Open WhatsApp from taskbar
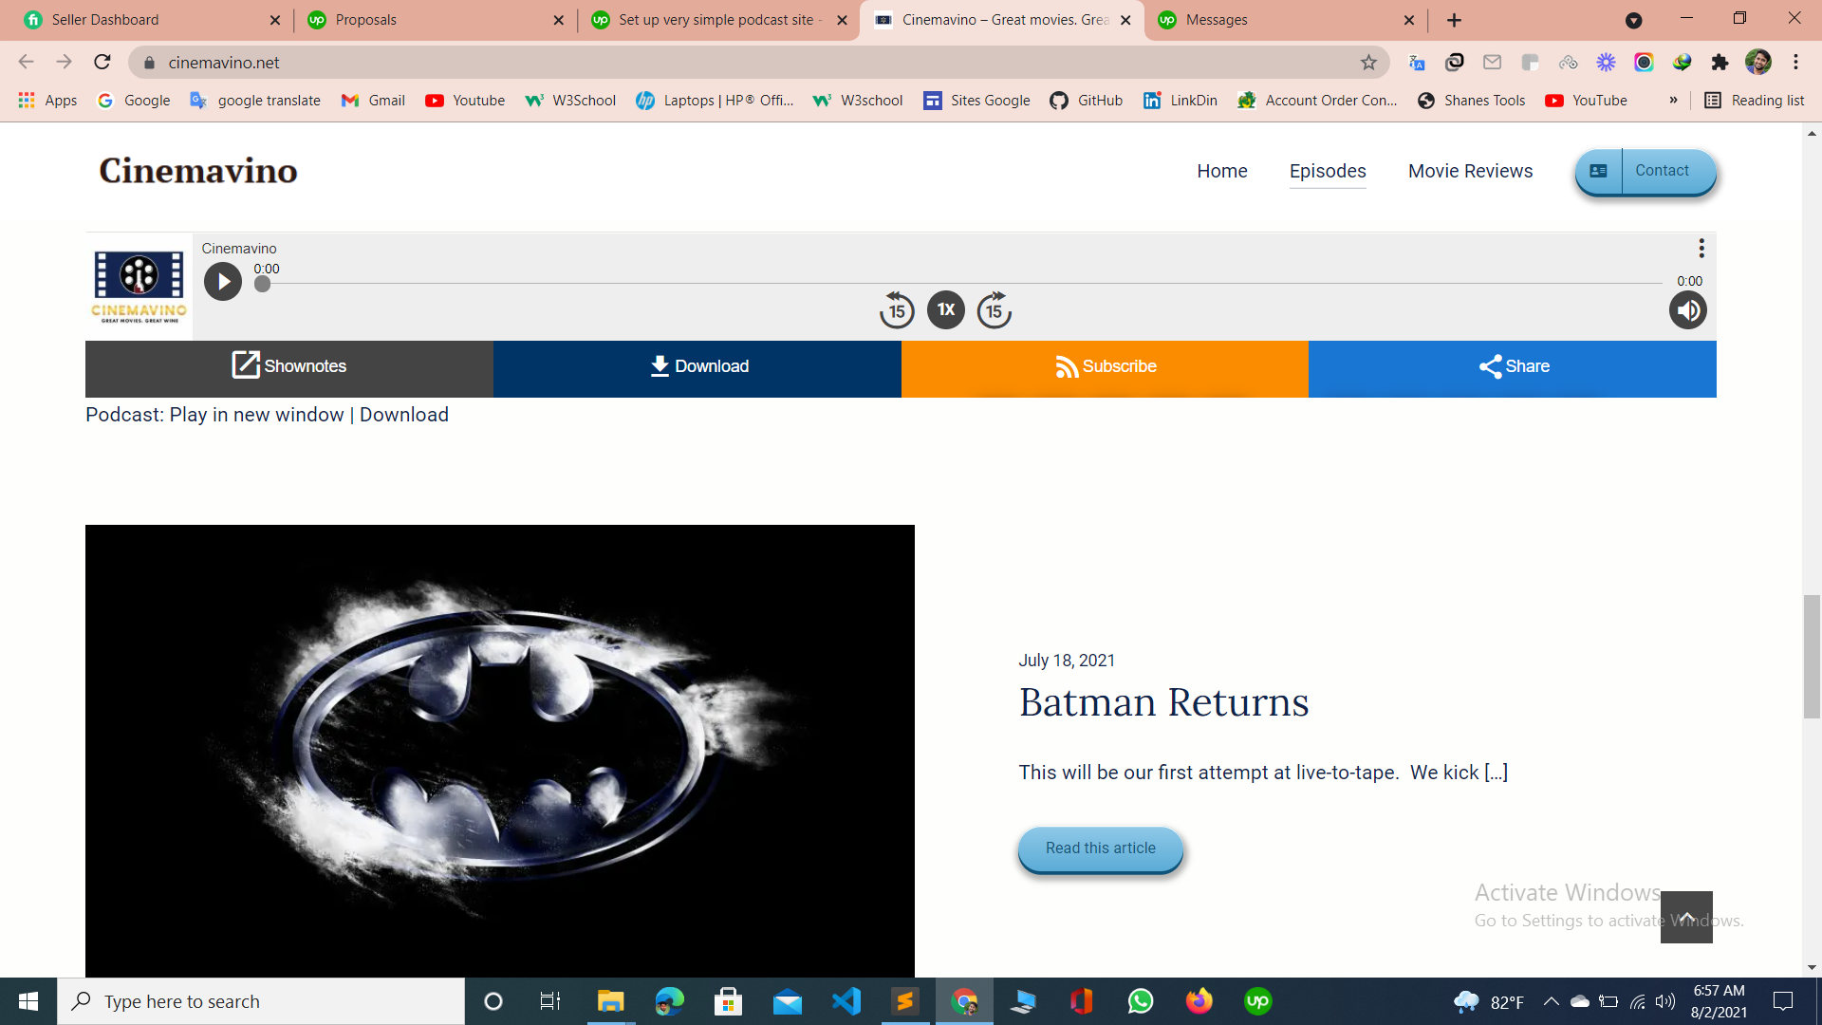Viewport: 1822px width, 1025px height. coord(1141,1001)
